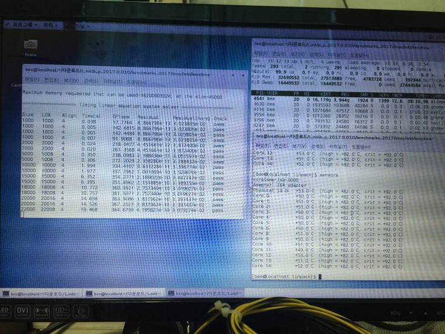Viewport: 445px width, 334px height.
Task: Select the Linpack row with GFlops 17.7764
Action: click(x=123, y=122)
